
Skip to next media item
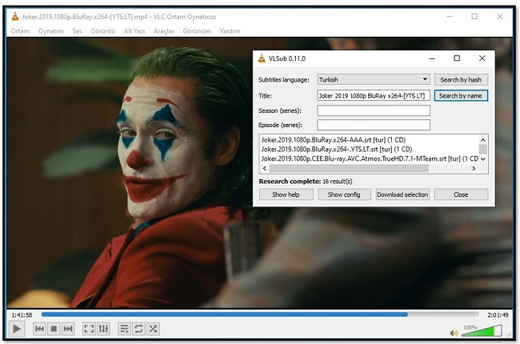(x=68, y=329)
